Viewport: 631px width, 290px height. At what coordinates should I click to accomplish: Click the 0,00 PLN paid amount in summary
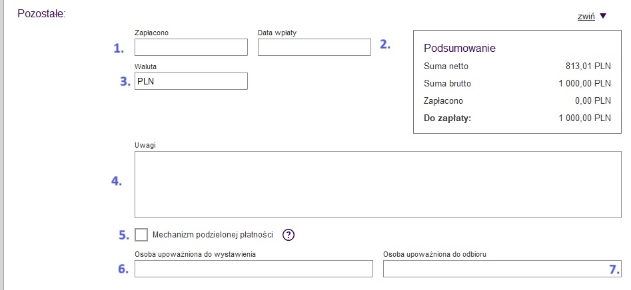[x=592, y=101]
